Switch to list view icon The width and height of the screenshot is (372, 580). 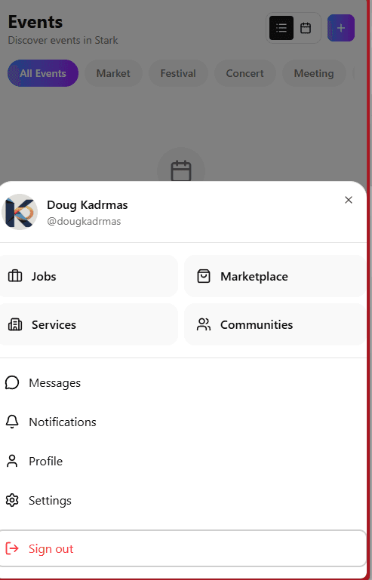[281, 28]
